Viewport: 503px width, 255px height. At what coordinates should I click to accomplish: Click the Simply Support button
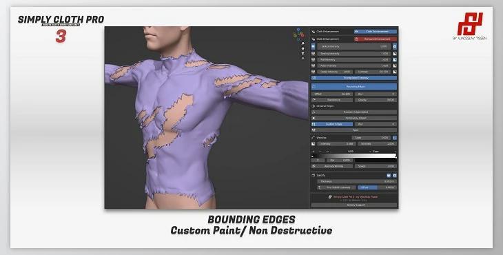tap(354, 205)
